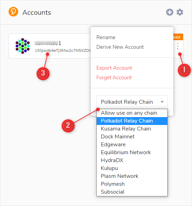Open settings via gear icon
Viewport: 192px width, 206px height.
180,12
